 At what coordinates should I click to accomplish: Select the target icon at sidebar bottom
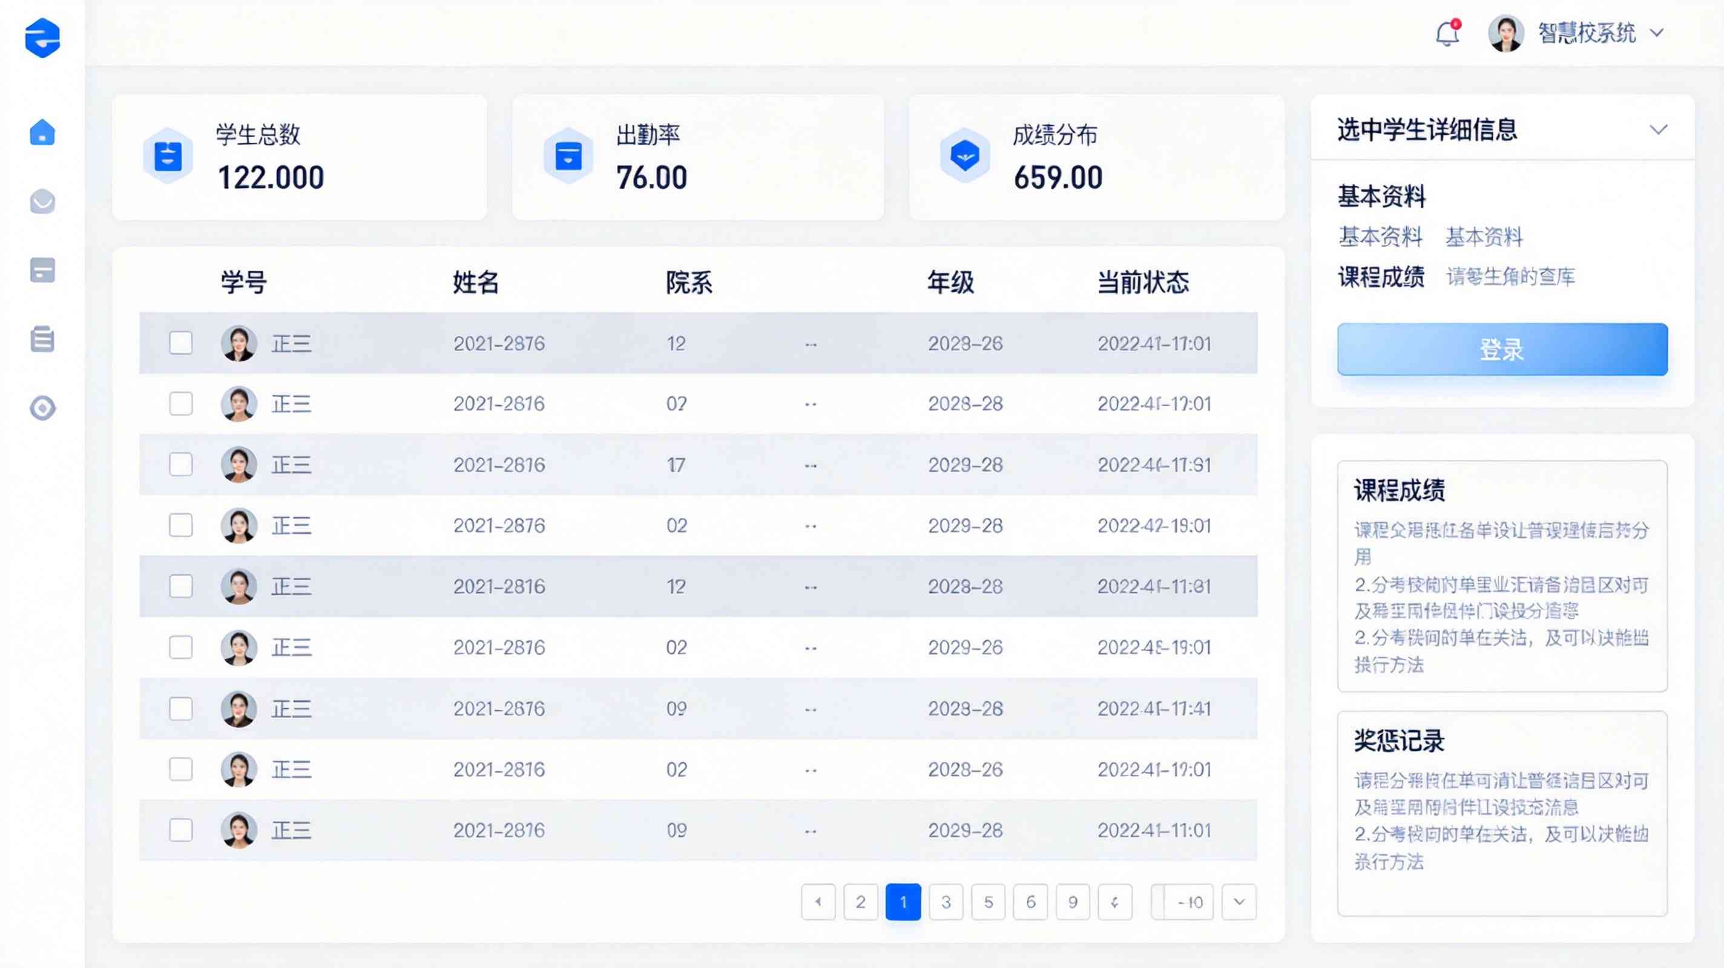pyautogui.click(x=42, y=408)
